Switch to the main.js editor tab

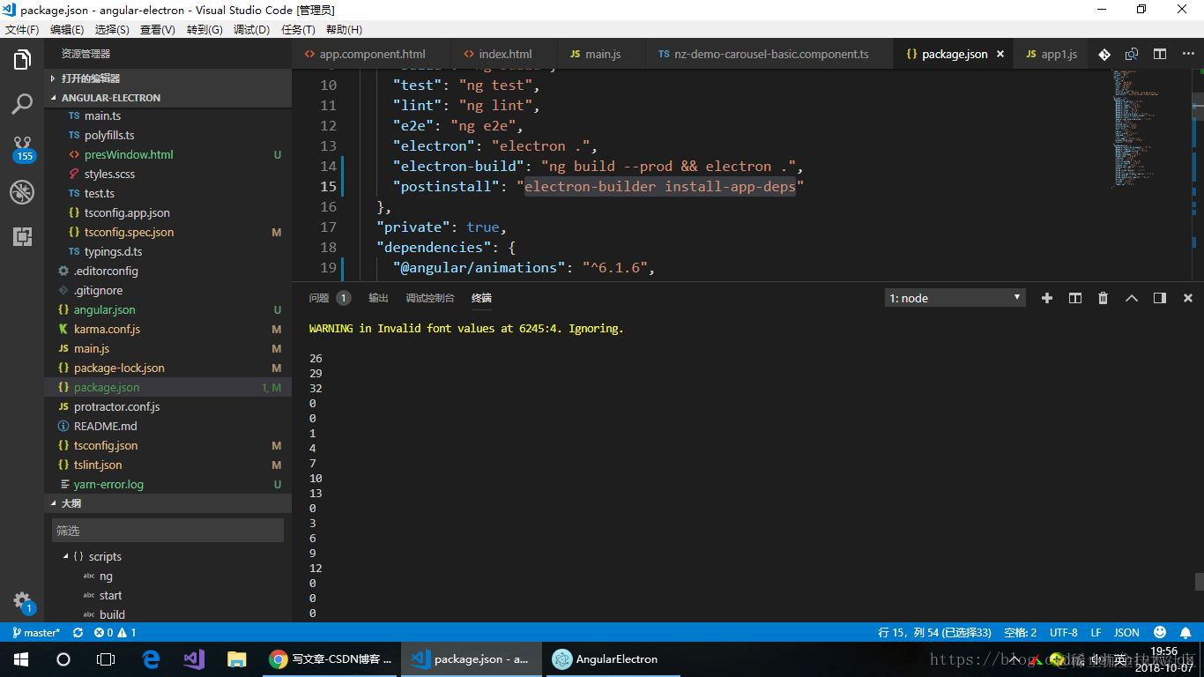[x=602, y=54]
